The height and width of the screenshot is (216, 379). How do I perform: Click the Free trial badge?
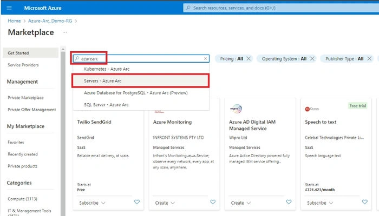coord(358,106)
